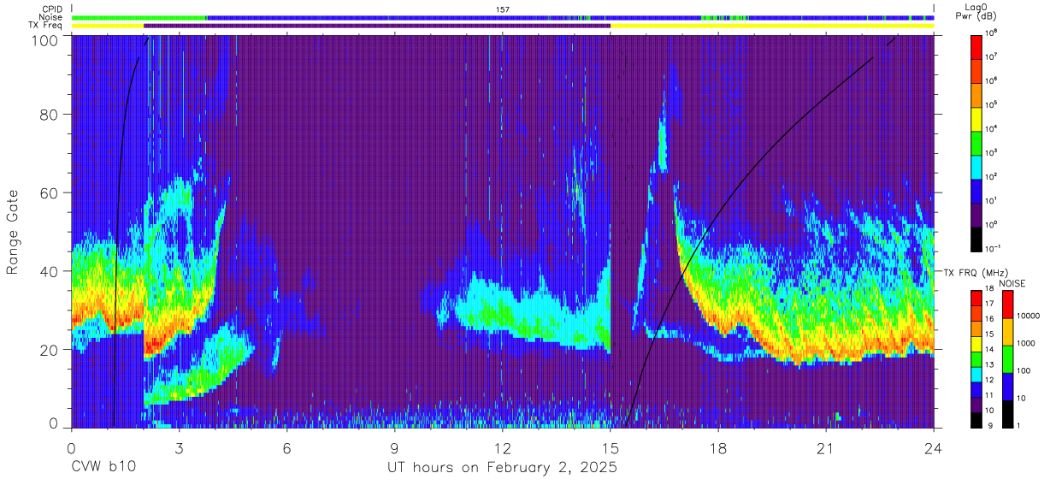
Task: Click the 10^8 power scale label
Action: (991, 33)
